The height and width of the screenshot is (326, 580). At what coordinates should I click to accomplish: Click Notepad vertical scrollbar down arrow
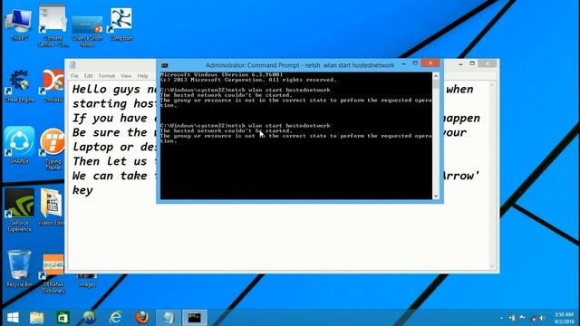click(x=492, y=266)
